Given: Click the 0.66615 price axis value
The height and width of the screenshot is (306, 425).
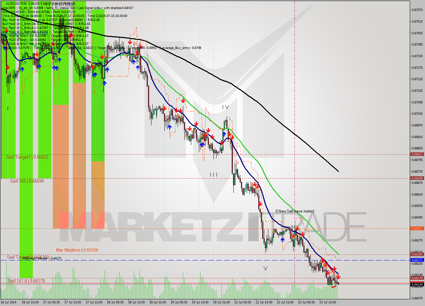Looking at the screenshot, I should pyautogui.click(x=417, y=194).
